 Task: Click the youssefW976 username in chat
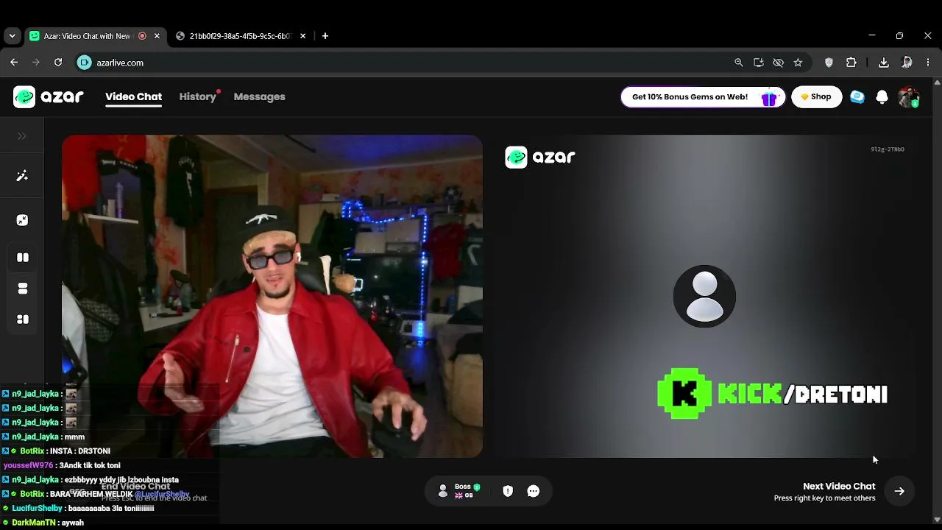(29, 465)
